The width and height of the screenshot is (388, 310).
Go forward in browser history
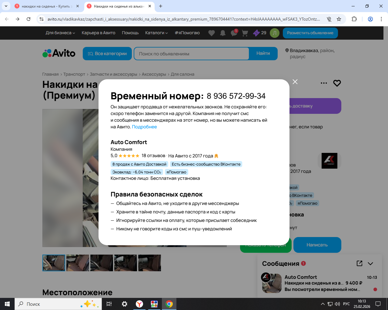[x=18, y=19]
